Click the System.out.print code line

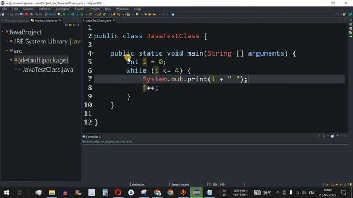click(x=195, y=79)
